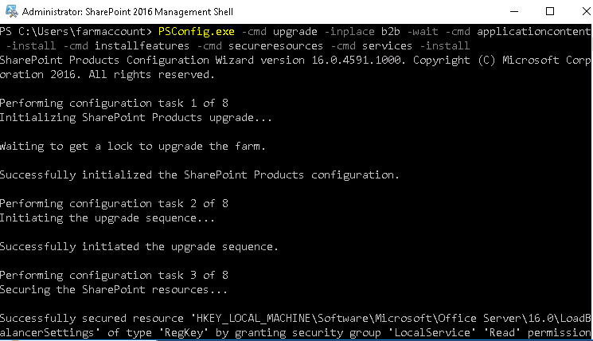Close the SharePoint 2016 Management Shell window
593x341 pixels.
tap(586, 11)
